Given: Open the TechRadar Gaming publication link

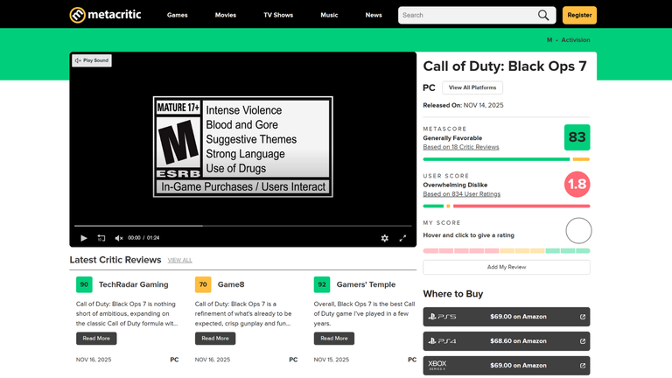Looking at the screenshot, I should [x=133, y=284].
